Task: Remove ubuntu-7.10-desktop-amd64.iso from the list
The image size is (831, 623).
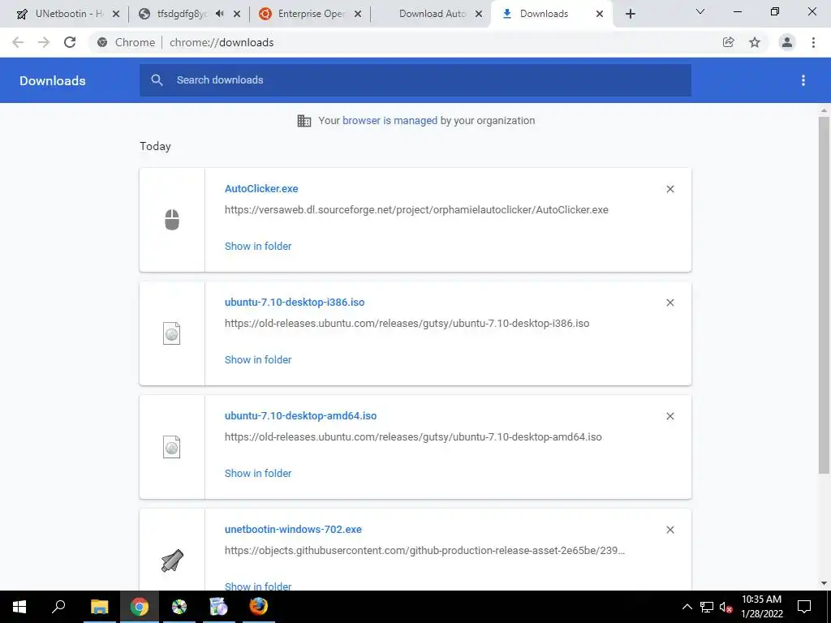Action: tap(670, 416)
